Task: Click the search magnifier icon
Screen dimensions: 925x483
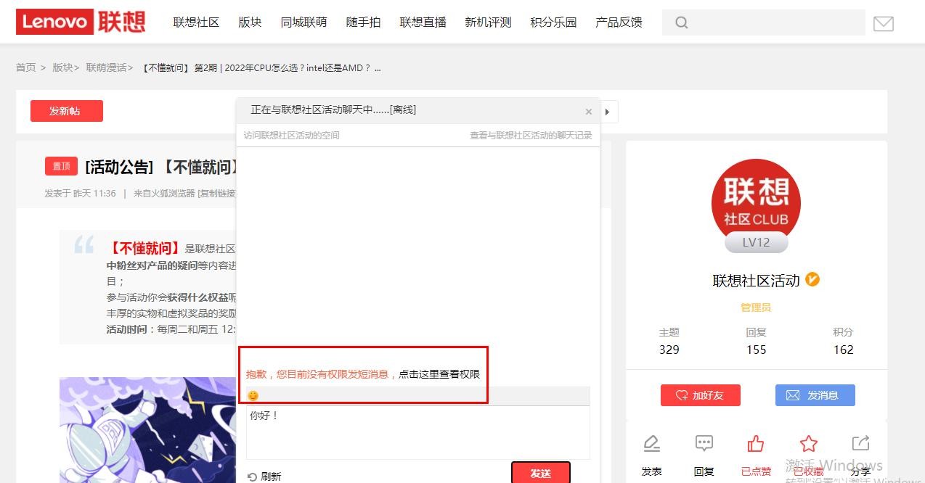Action: [x=681, y=22]
